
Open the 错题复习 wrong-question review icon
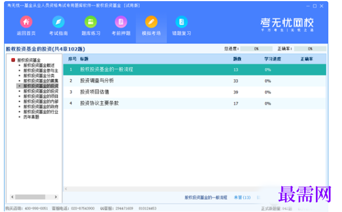(x=182, y=22)
